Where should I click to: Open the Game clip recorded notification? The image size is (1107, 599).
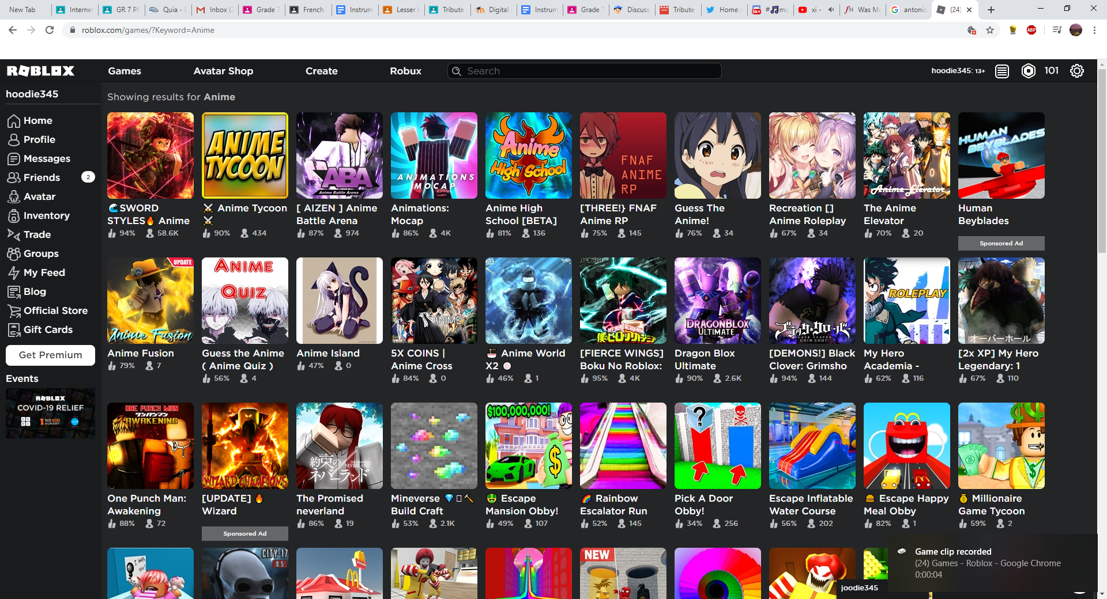(x=992, y=563)
